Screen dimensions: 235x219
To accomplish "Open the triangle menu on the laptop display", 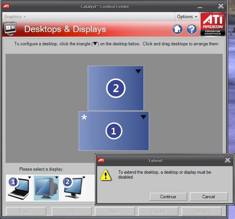I will point(29,177).
